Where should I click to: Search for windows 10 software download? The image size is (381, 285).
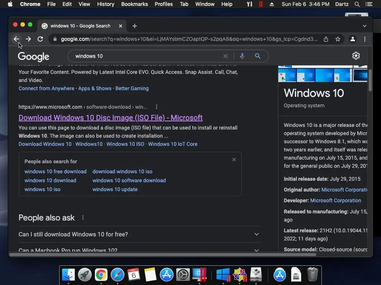(129, 181)
